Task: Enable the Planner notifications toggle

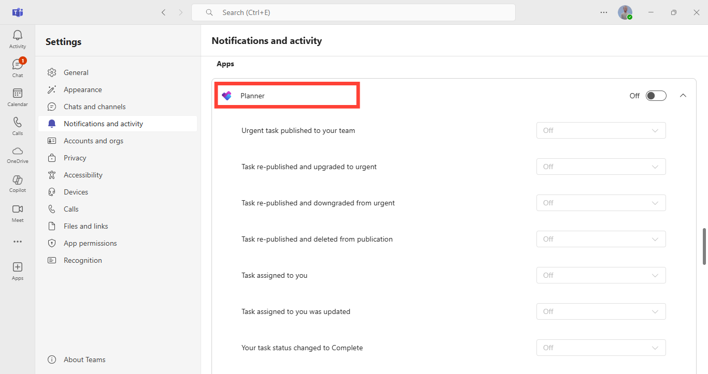Action: 656,96
